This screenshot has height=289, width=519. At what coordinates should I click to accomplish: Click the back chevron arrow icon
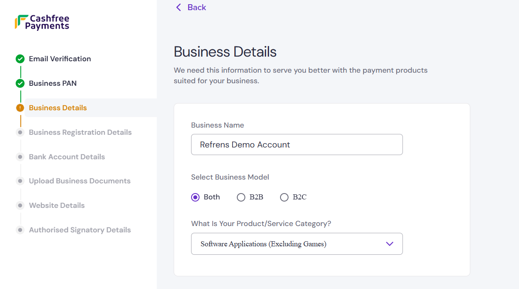(178, 7)
